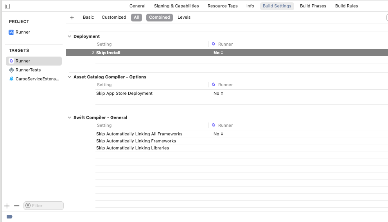Show Basic build settings
This screenshot has width=388, height=222.
pyautogui.click(x=88, y=17)
